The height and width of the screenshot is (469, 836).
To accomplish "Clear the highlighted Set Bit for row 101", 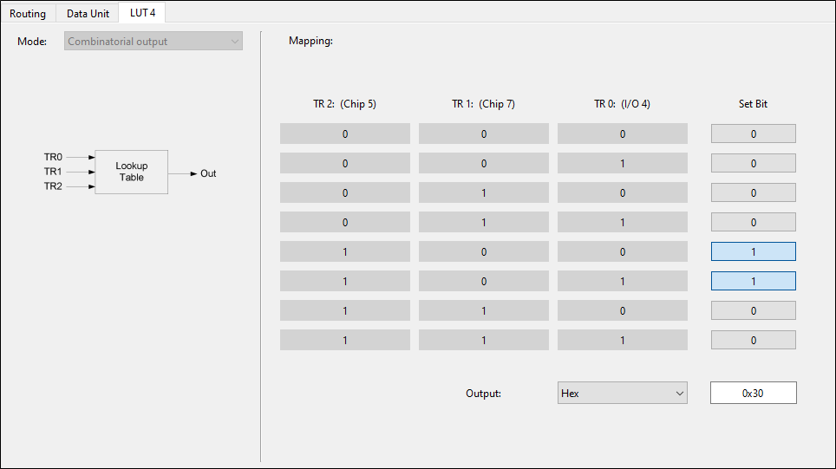I will coord(754,281).
